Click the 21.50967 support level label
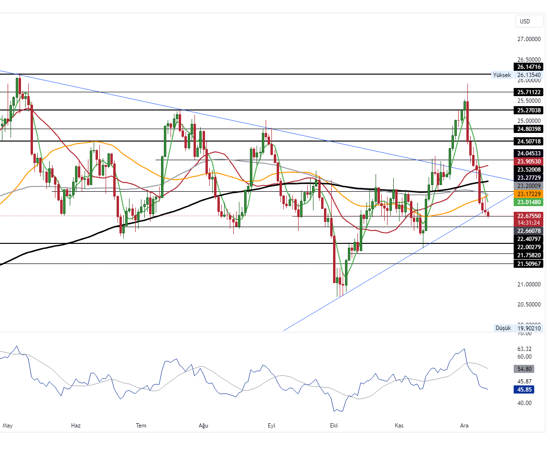This screenshot has height=449, width=550. 528,264
